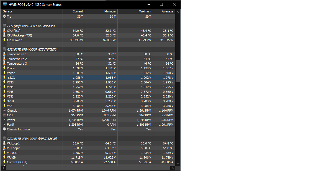This screenshot has width=319, height=179.
Task: Click lightning icon beside VR VOUT
Action: tap(4, 152)
